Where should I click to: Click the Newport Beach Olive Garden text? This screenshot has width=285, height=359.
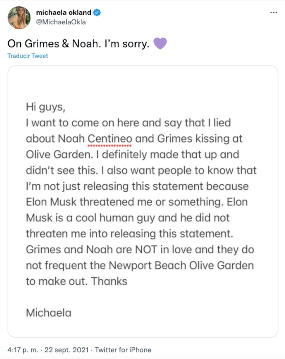[x=181, y=266]
